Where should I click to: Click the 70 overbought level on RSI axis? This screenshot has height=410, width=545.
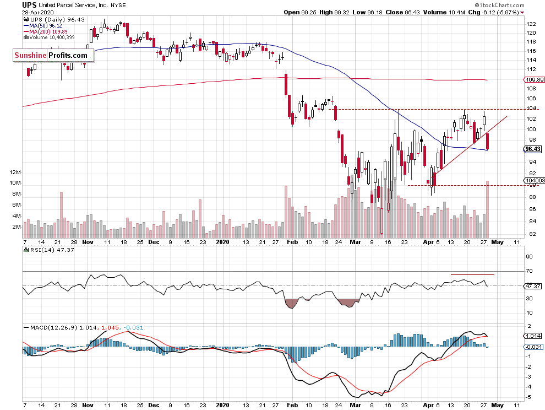pos(530,271)
